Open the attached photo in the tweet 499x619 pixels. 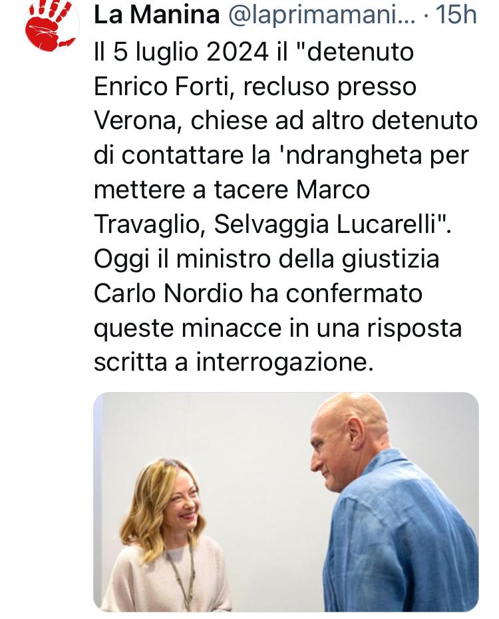(286, 502)
